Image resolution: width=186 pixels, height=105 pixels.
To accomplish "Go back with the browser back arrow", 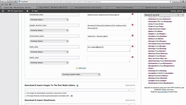I will pos(3,1).
